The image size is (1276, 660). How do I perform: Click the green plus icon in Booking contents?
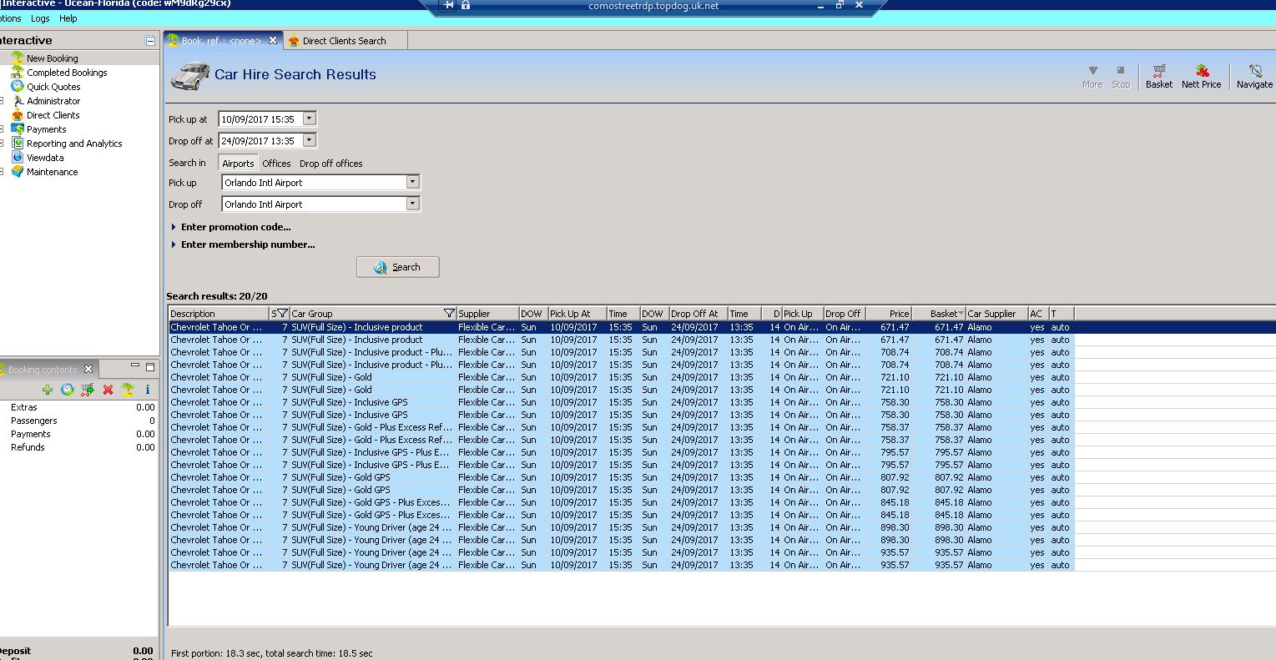pos(48,390)
